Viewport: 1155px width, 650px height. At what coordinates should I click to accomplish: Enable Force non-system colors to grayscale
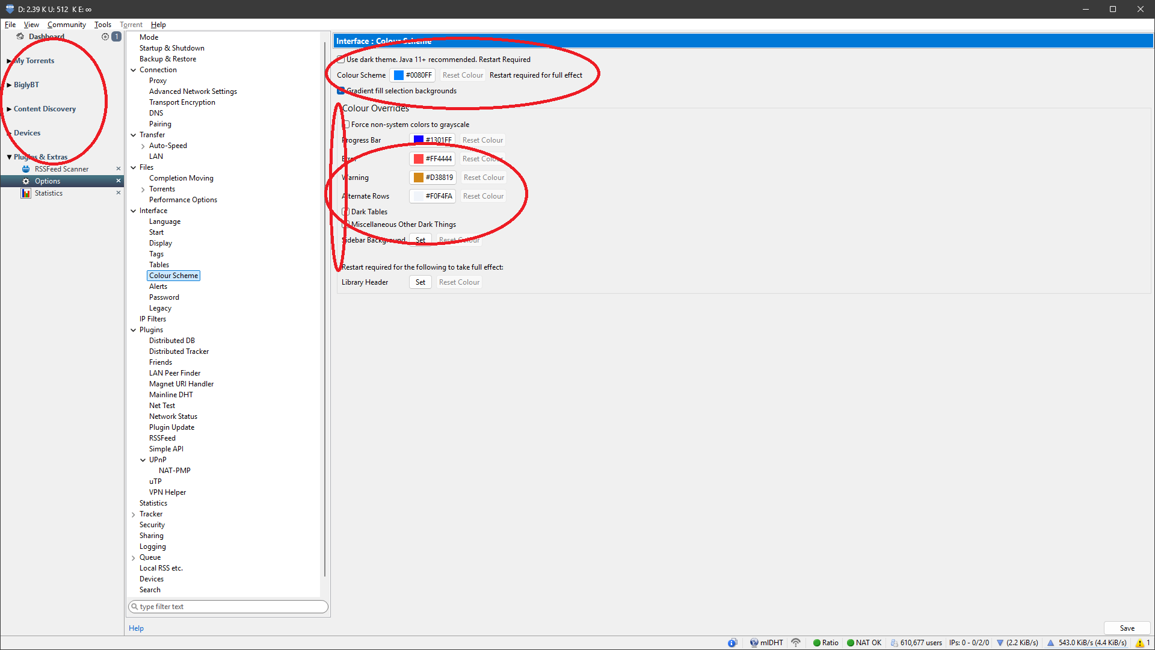pos(346,125)
